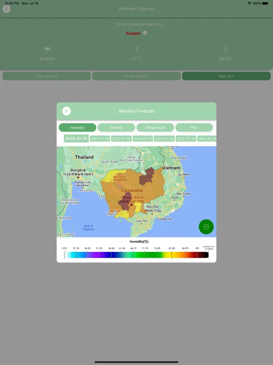Screen dimensions: 273x365
Task: Open the Pentad Advisory tab
Action: [x=136, y=76]
